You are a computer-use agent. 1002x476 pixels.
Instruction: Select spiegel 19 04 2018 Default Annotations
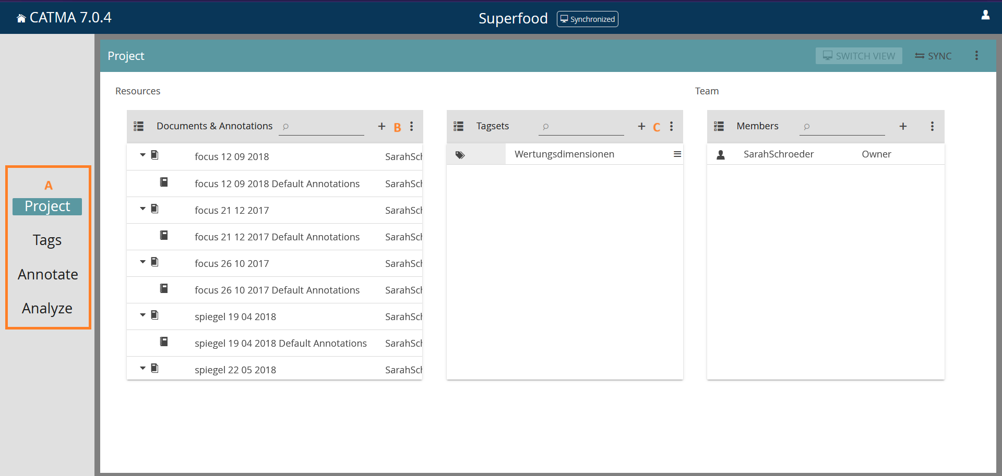pos(275,343)
